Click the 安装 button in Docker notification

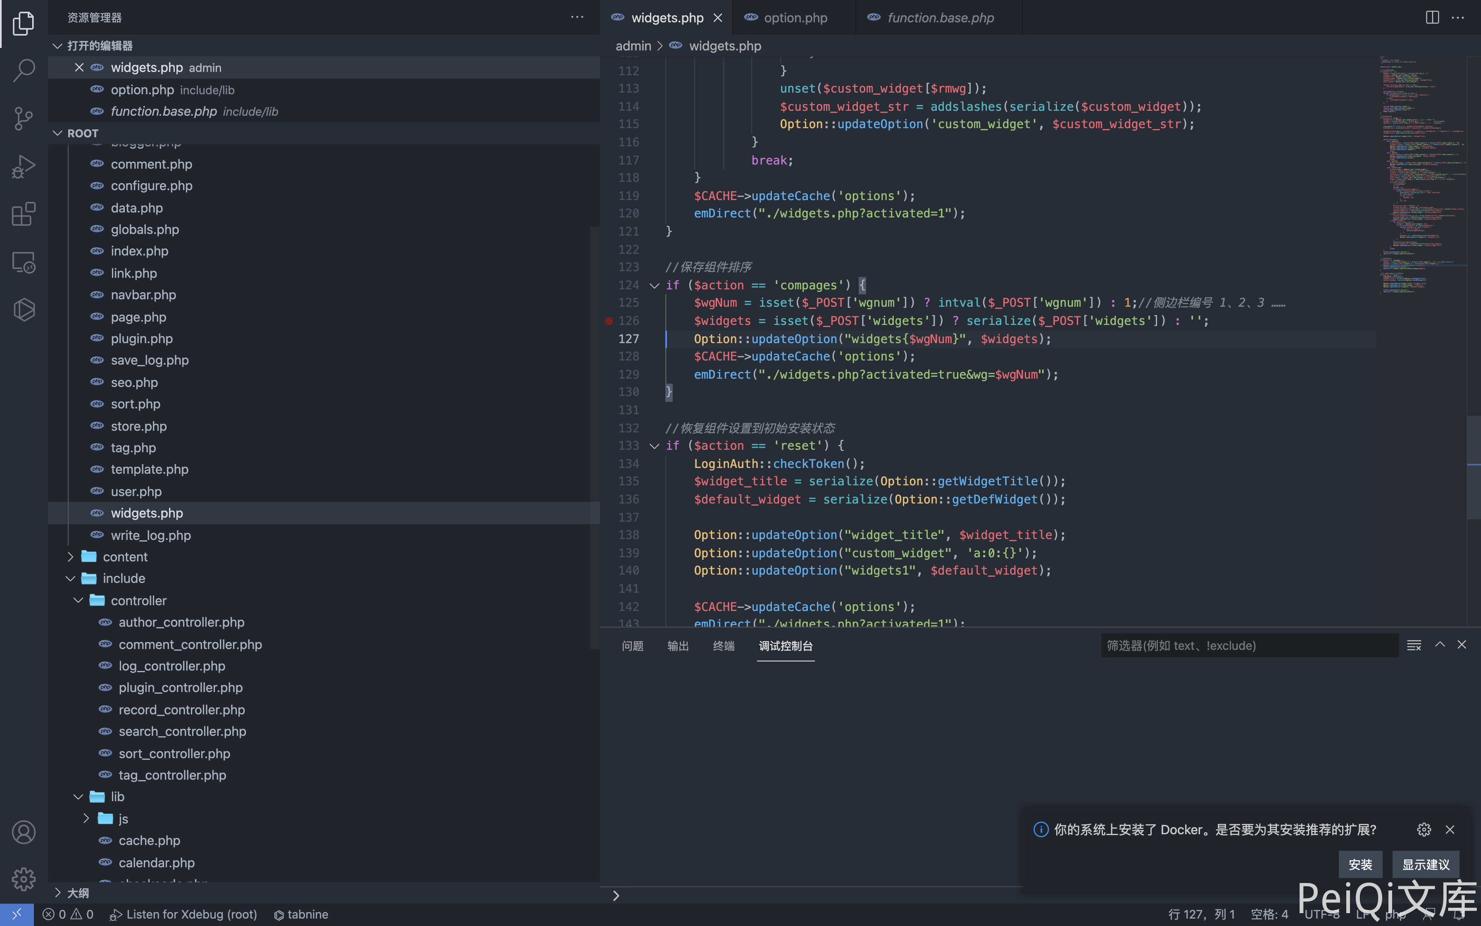click(1360, 865)
